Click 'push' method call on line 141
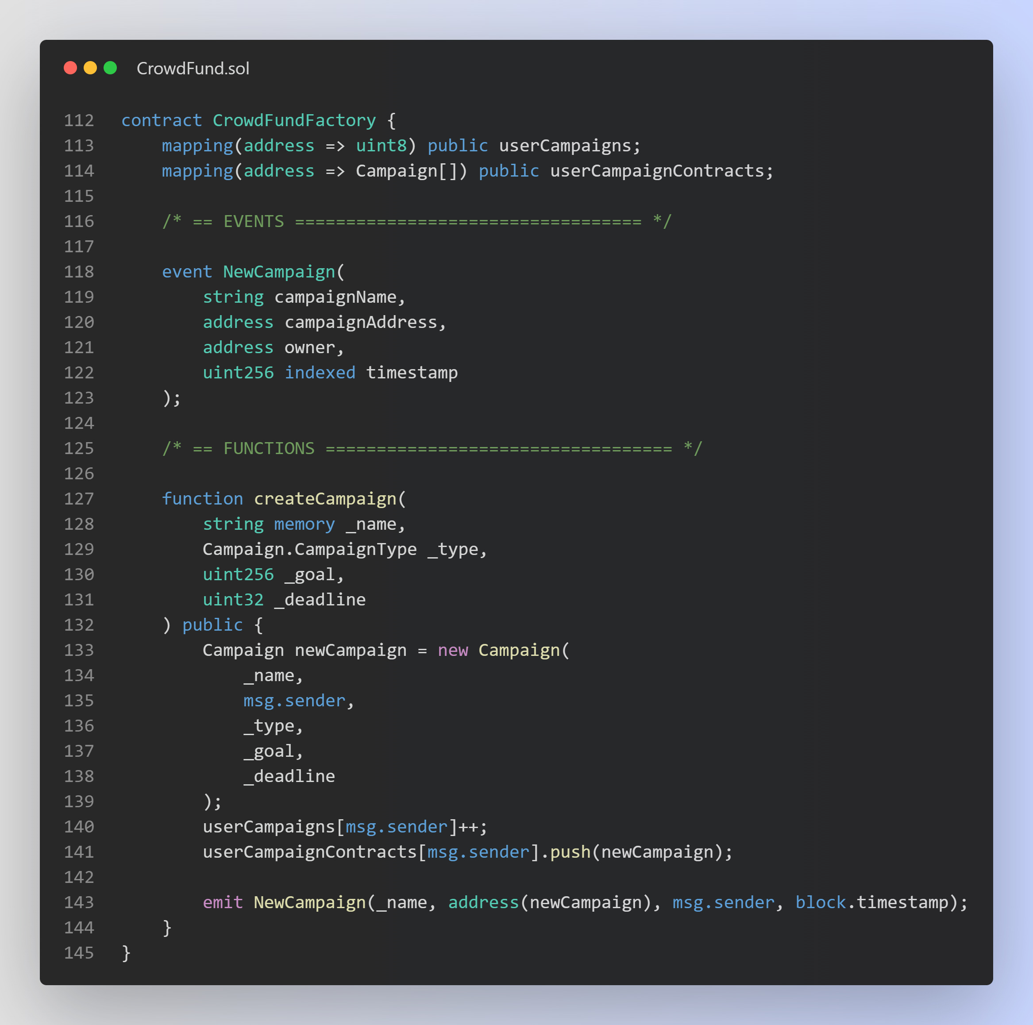This screenshot has height=1025, width=1033. click(x=570, y=852)
